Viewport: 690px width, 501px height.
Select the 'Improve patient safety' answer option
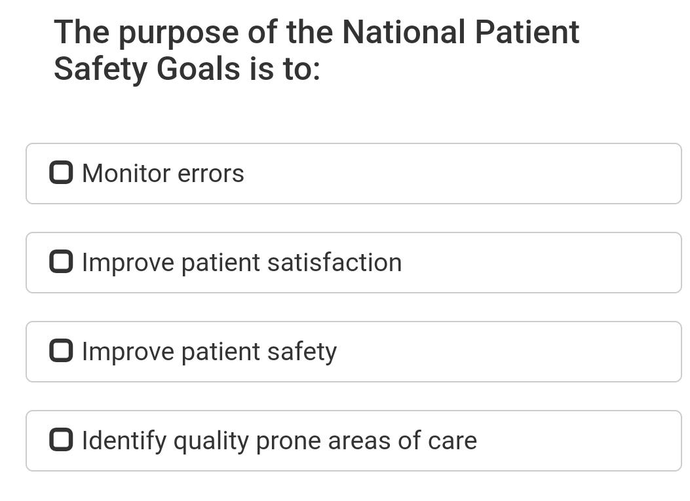(353, 351)
